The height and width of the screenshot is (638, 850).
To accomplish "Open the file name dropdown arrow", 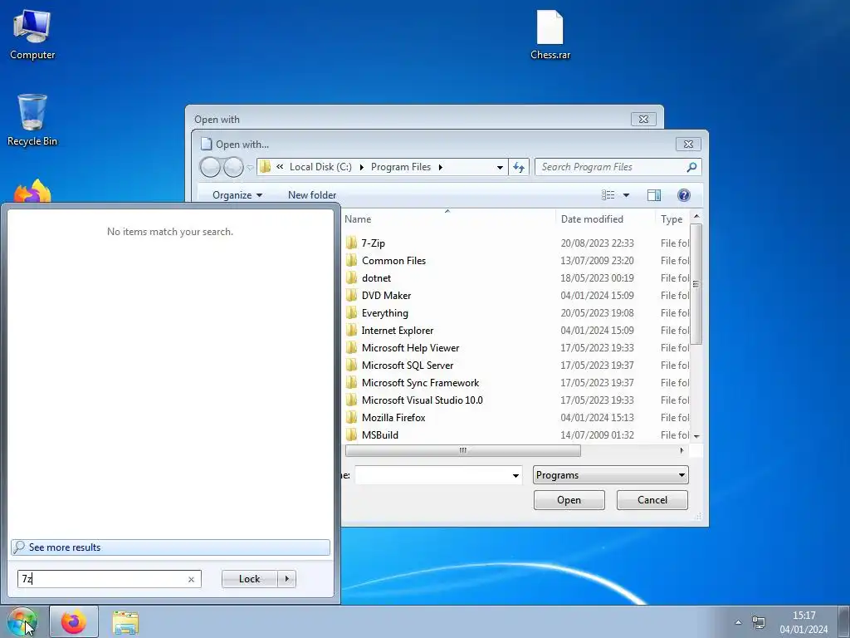I will tap(515, 476).
